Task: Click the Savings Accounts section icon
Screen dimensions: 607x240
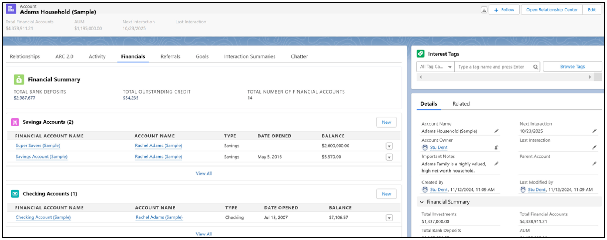Action: 15,122
